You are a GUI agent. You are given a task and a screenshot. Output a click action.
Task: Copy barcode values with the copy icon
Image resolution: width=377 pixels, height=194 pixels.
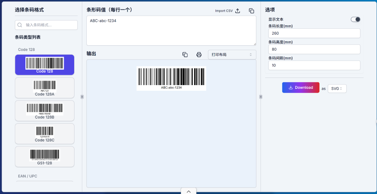[251, 11]
